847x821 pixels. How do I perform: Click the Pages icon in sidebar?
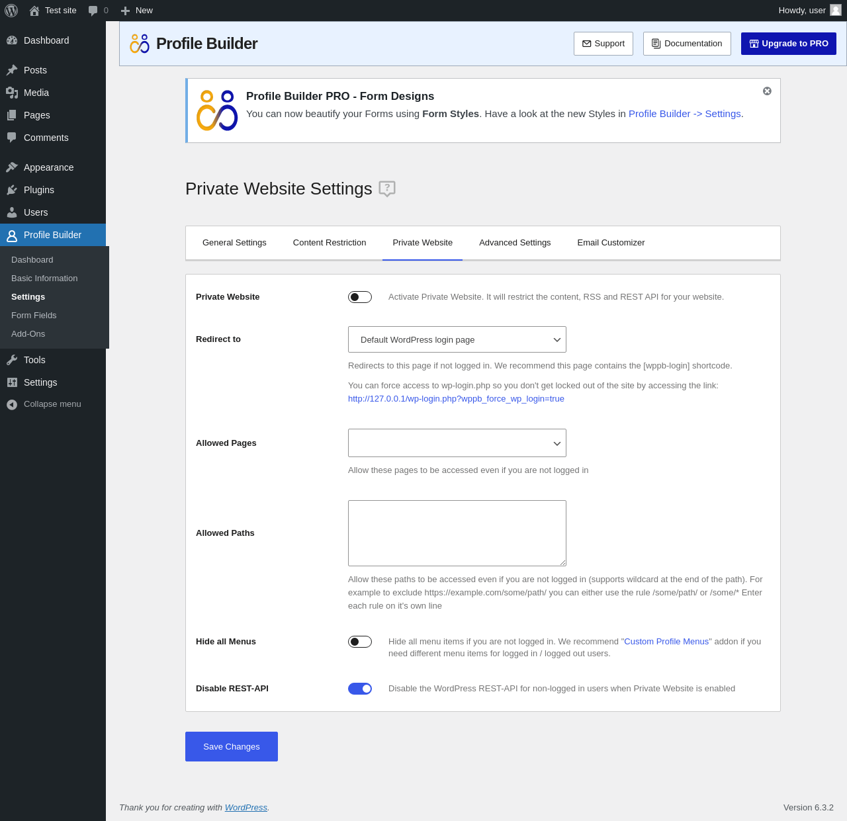point(12,115)
